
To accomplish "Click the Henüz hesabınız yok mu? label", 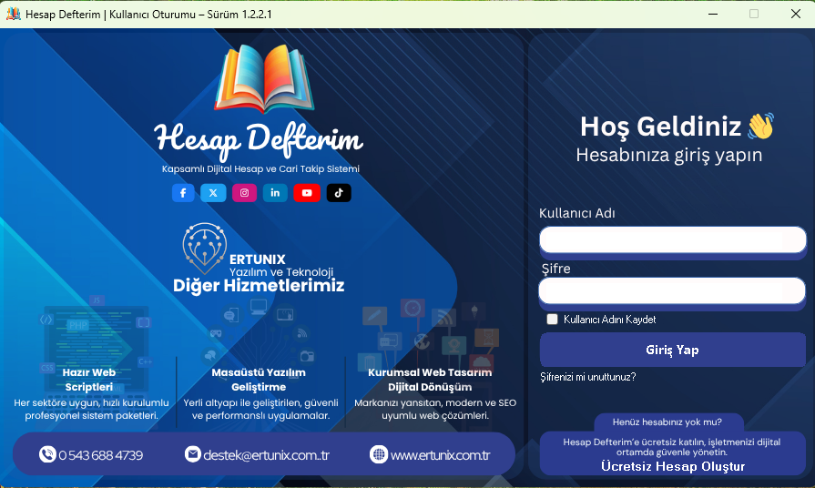I will click(667, 422).
